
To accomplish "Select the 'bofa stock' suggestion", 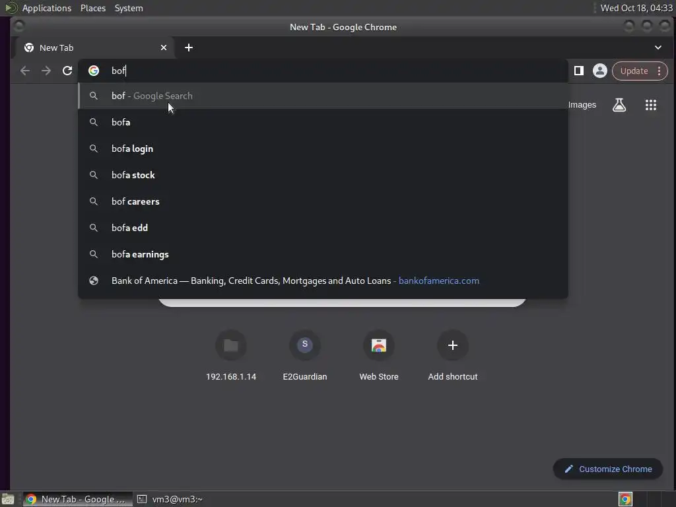I will pyautogui.click(x=323, y=174).
